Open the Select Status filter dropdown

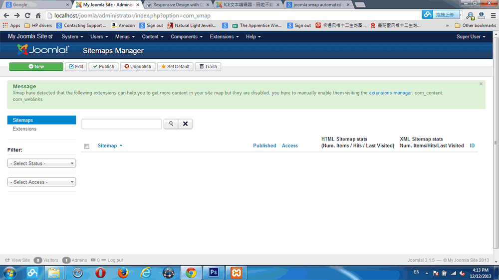click(x=42, y=163)
